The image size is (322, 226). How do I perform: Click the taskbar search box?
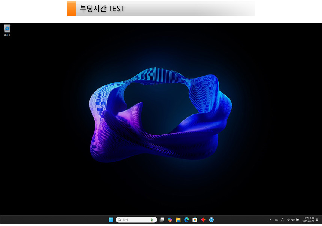click(x=133, y=220)
